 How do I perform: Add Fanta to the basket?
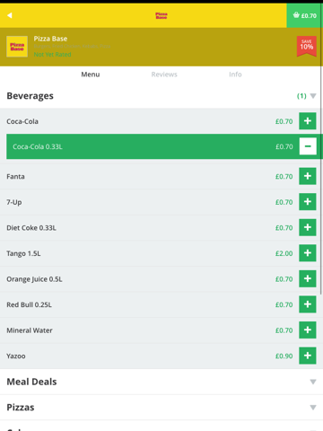[308, 176]
